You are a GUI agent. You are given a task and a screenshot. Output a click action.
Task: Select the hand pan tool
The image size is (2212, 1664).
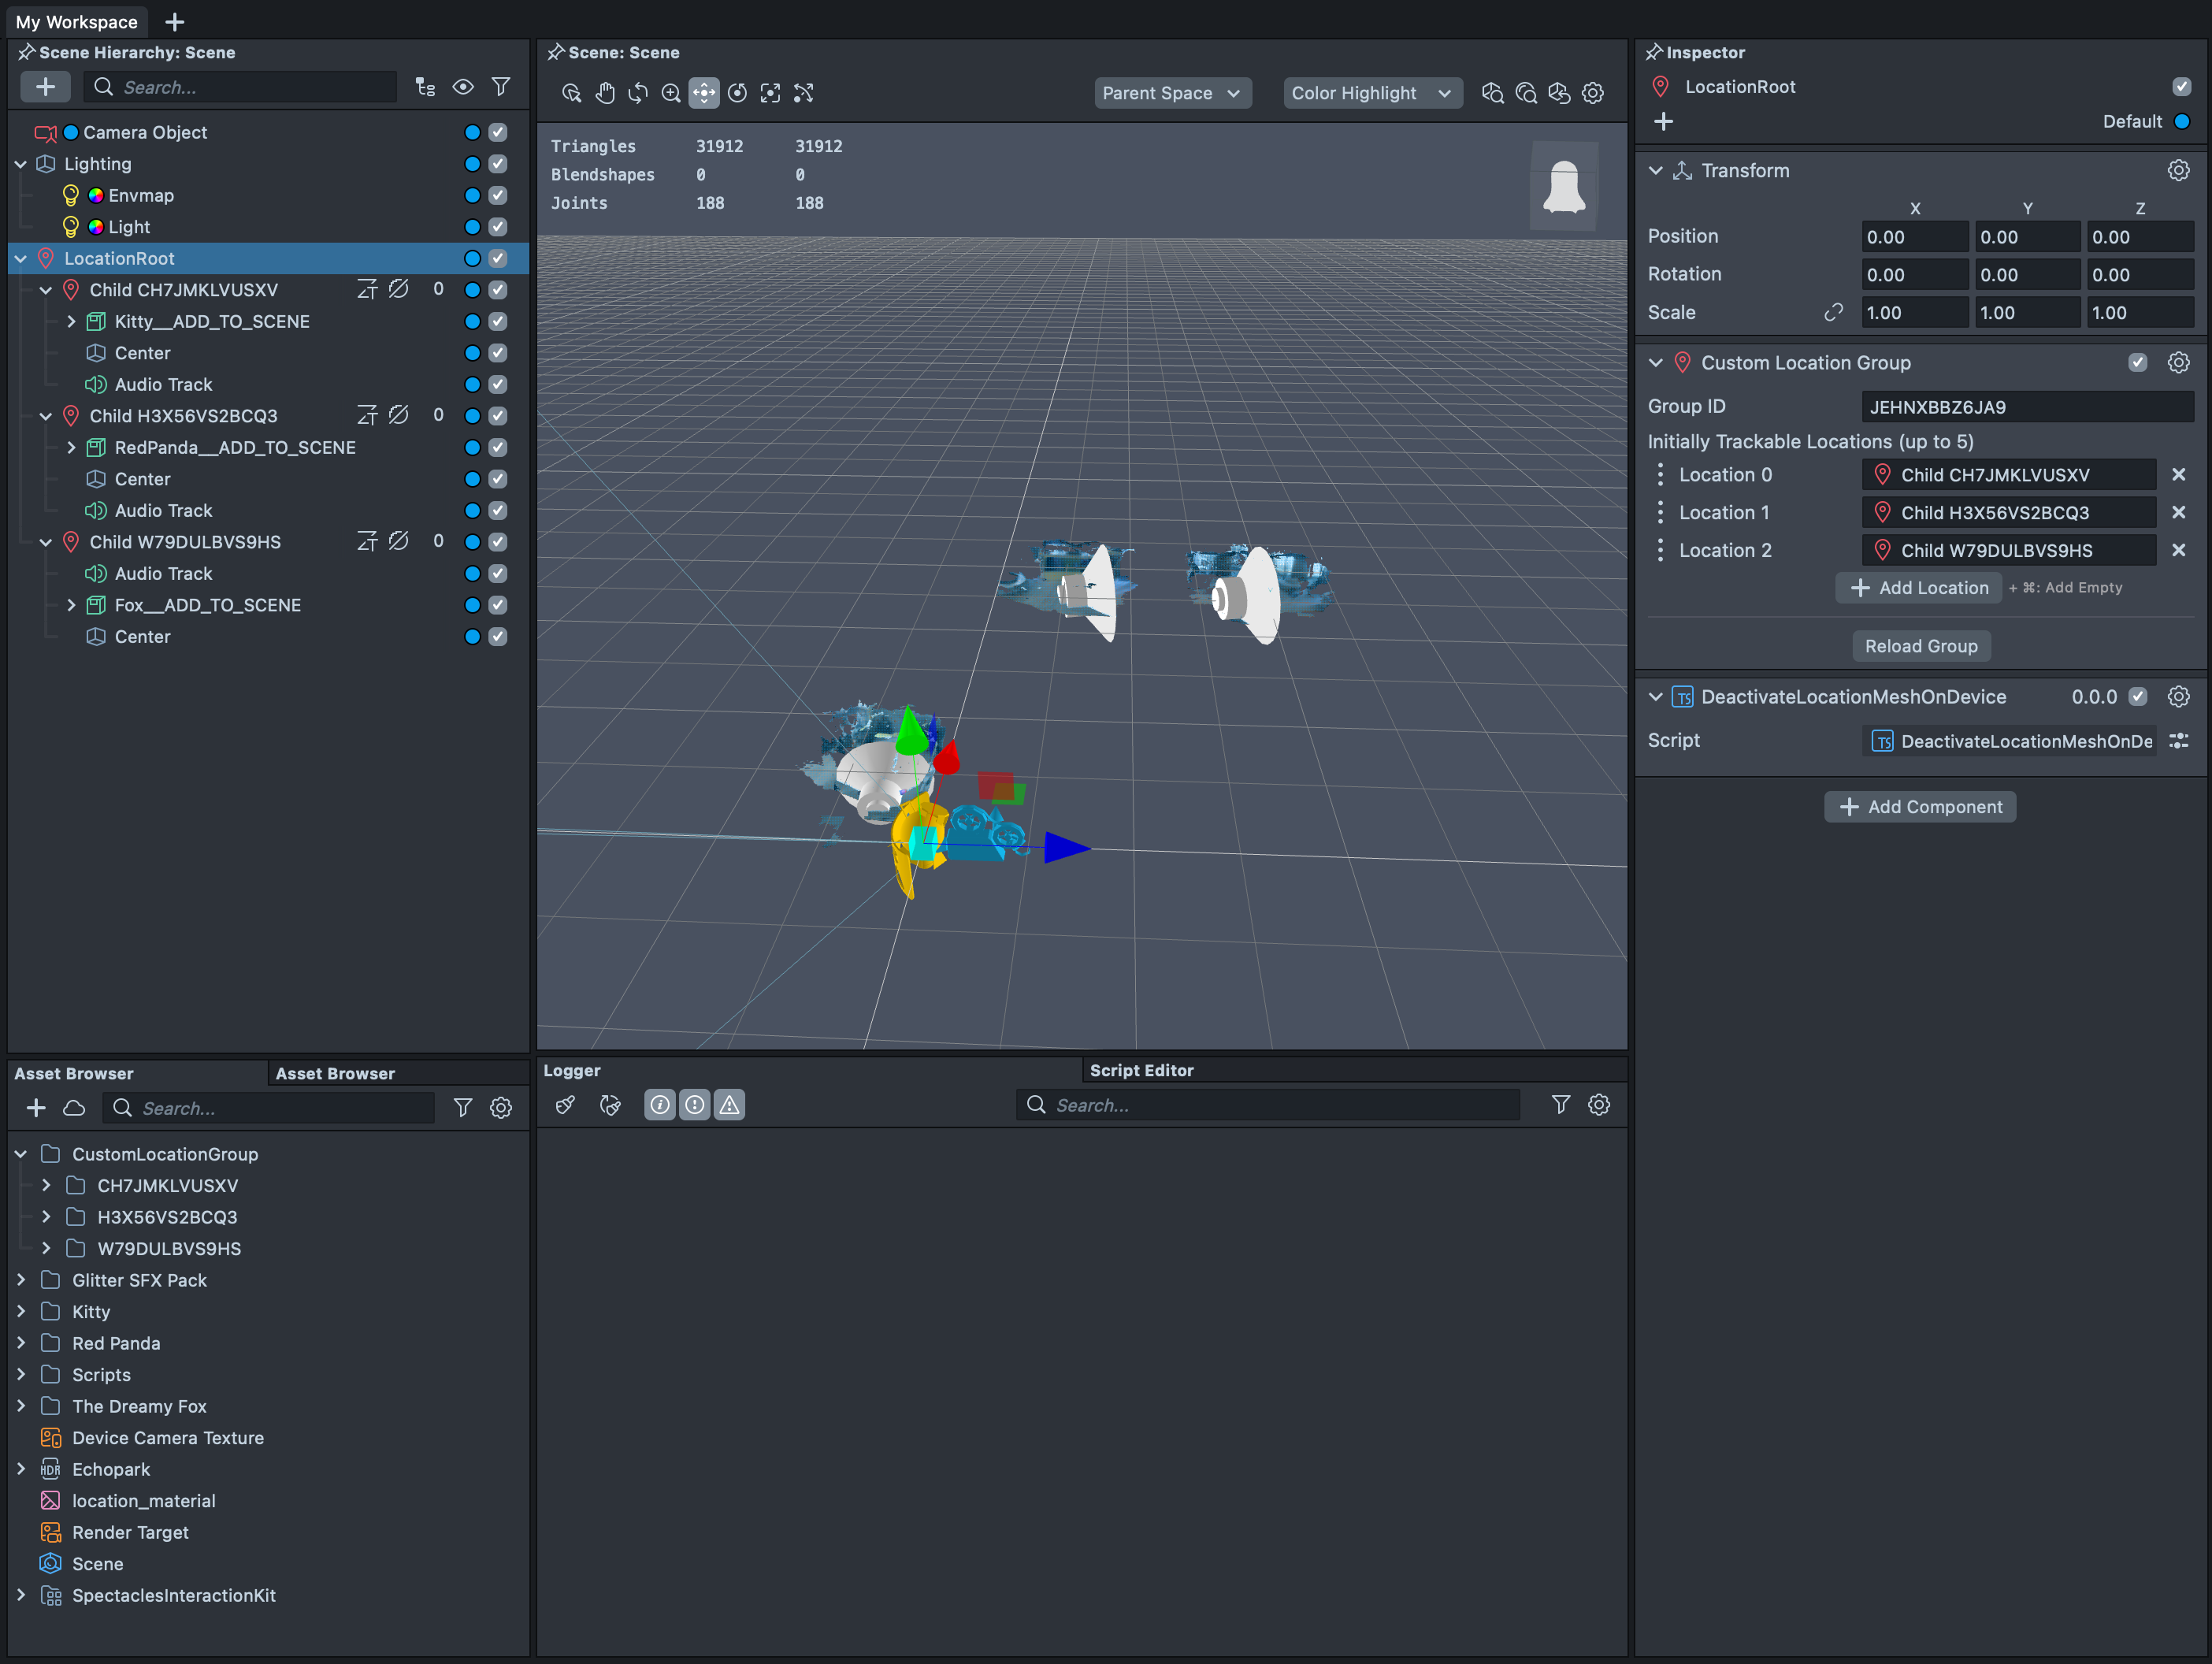tap(605, 93)
